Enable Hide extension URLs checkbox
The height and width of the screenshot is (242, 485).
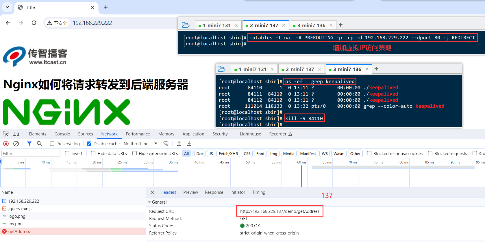tap(134, 153)
